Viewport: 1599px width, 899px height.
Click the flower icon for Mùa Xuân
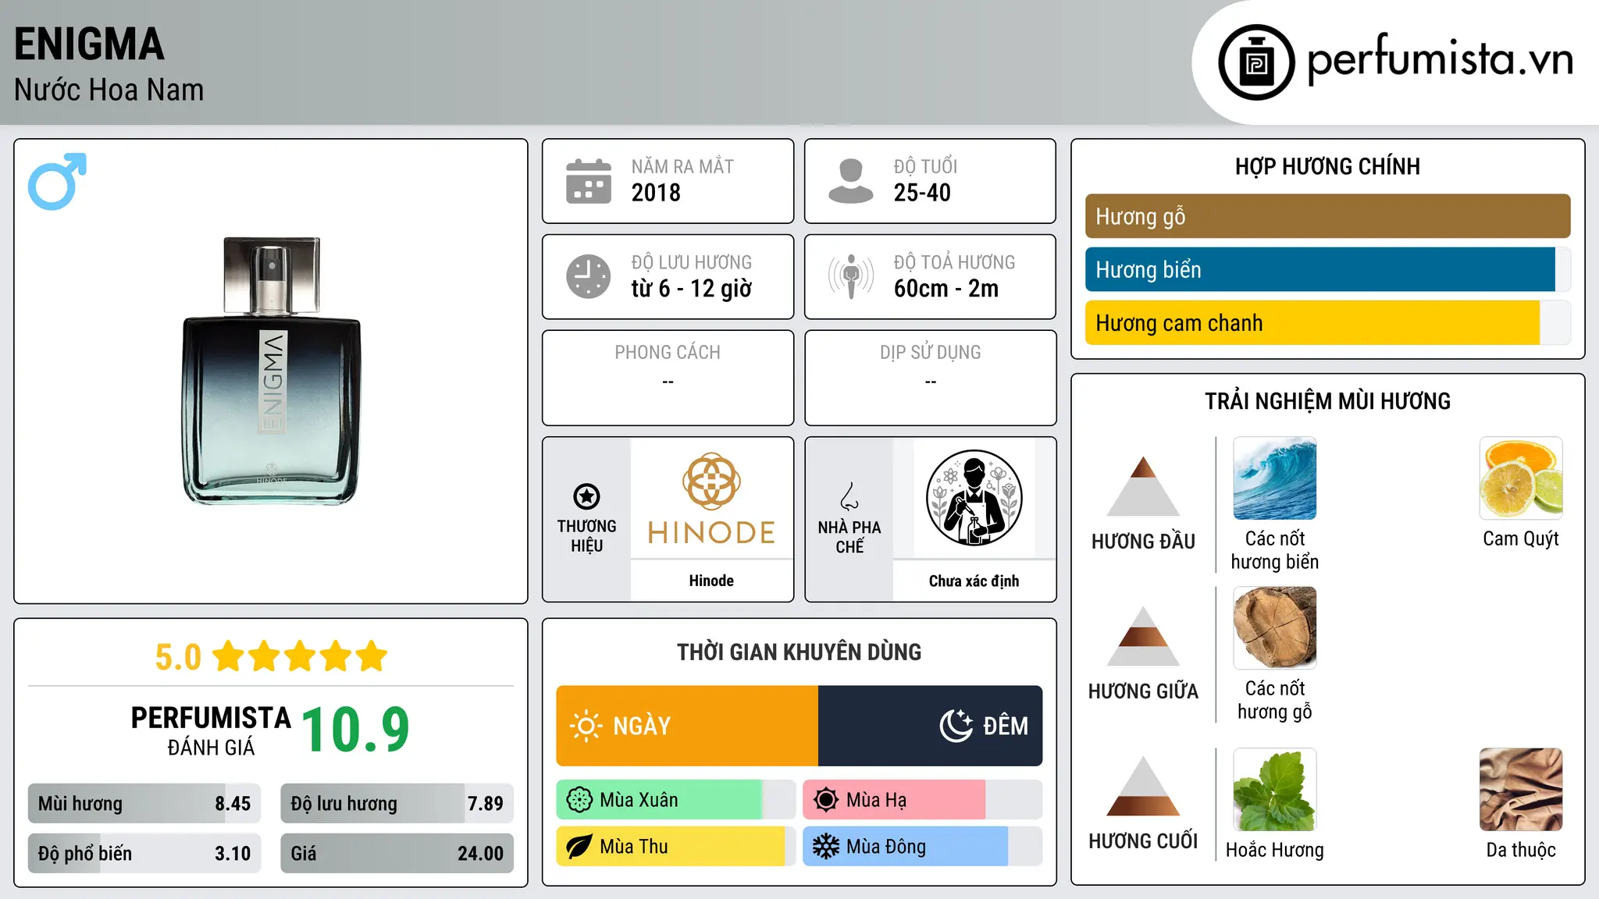pos(579,800)
